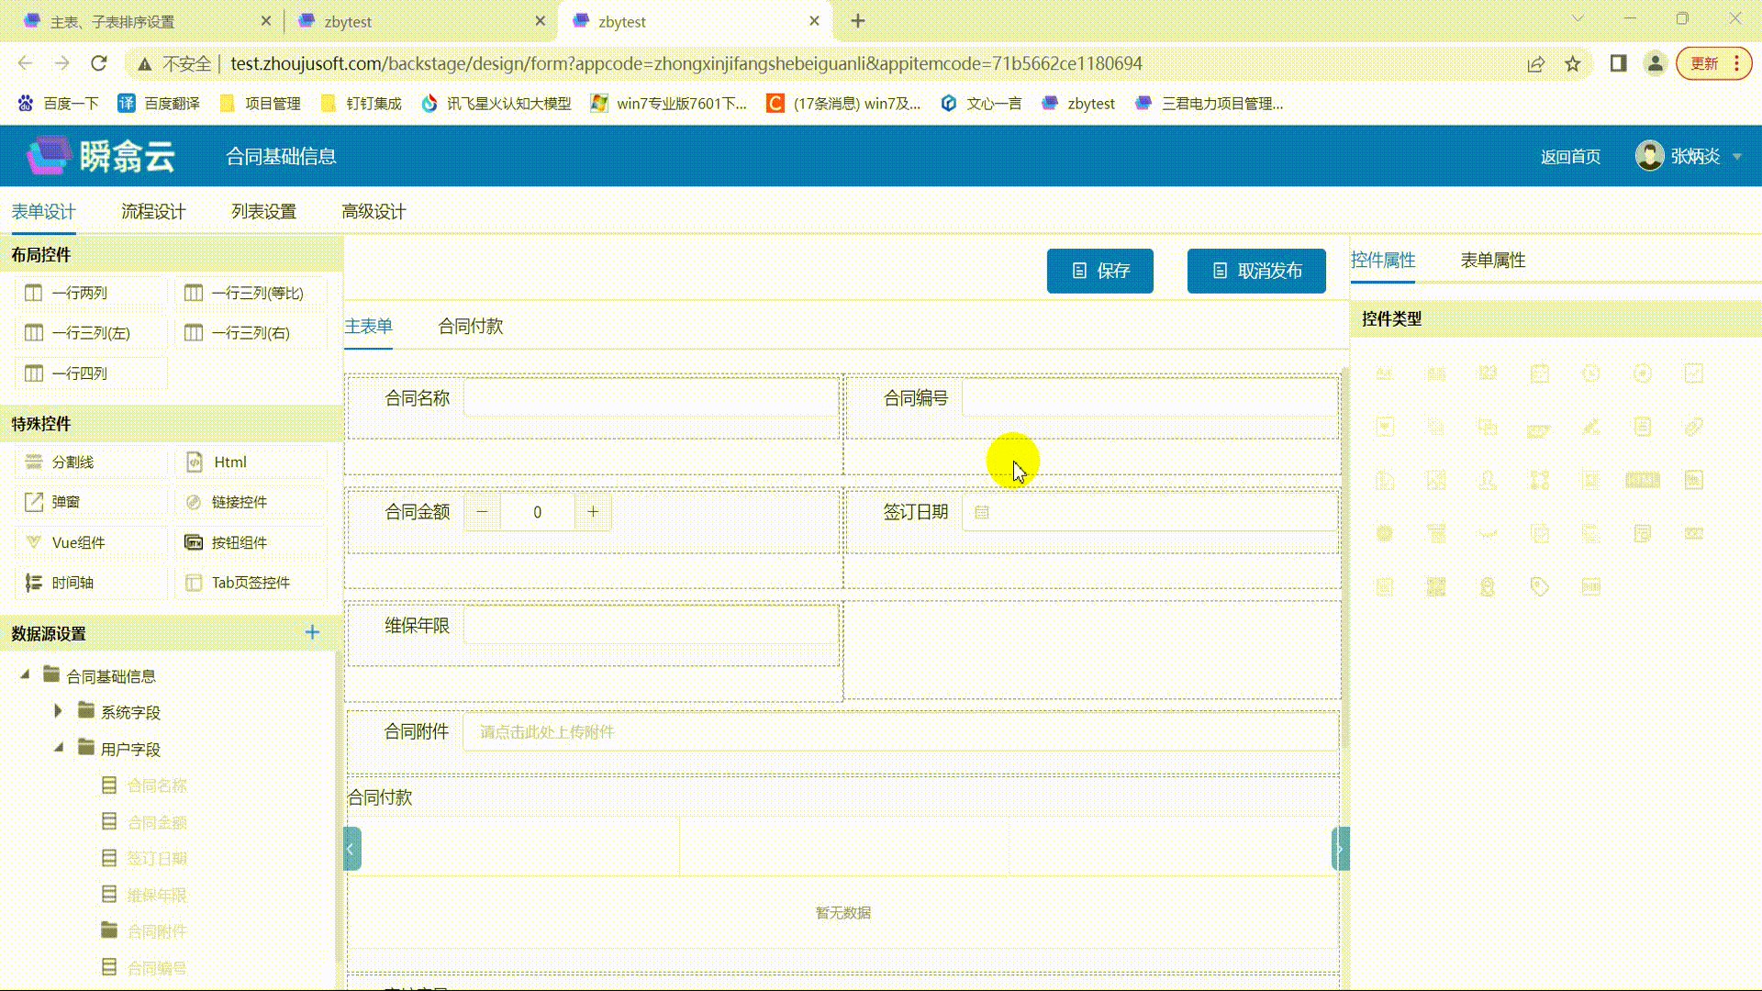The width and height of the screenshot is (1762, 991).
Task: Increase 合同金额 with plus stepper
Action: pyautogui.click(x=593, y=512)
